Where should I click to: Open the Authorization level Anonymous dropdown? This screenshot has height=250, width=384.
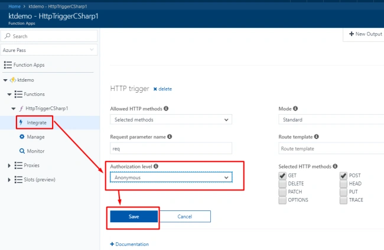click(x=171, y=177)
